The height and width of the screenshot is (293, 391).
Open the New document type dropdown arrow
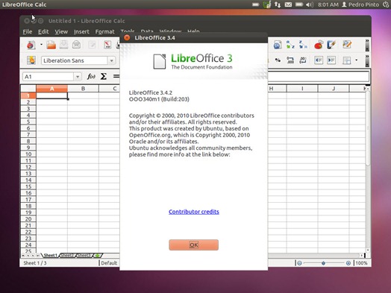point(41,45)
